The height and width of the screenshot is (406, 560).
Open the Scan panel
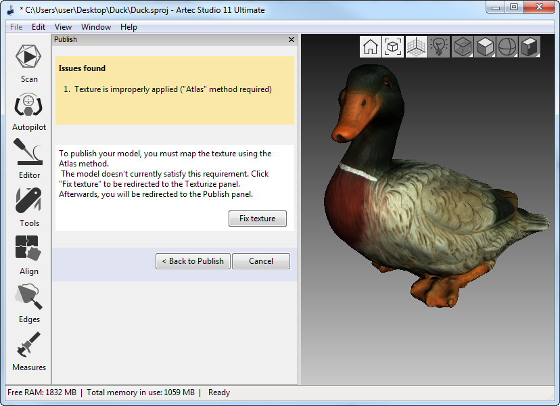pyautogui.click(x=28, y=64)
